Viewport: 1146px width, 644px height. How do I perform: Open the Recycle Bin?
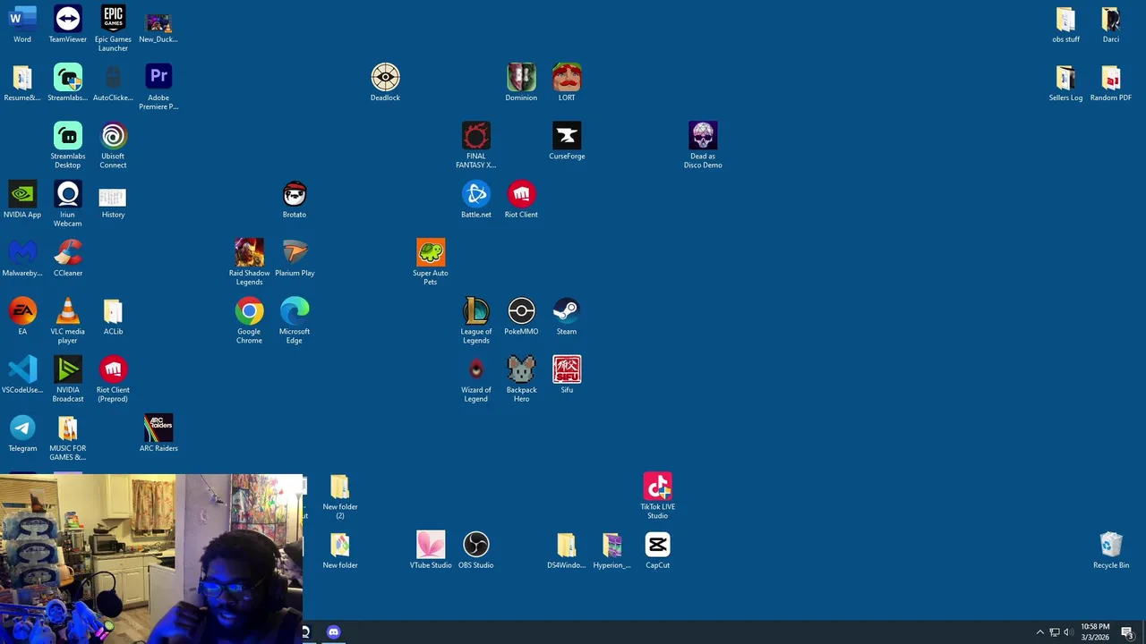pyautogui.click(x=1111, y=545)
